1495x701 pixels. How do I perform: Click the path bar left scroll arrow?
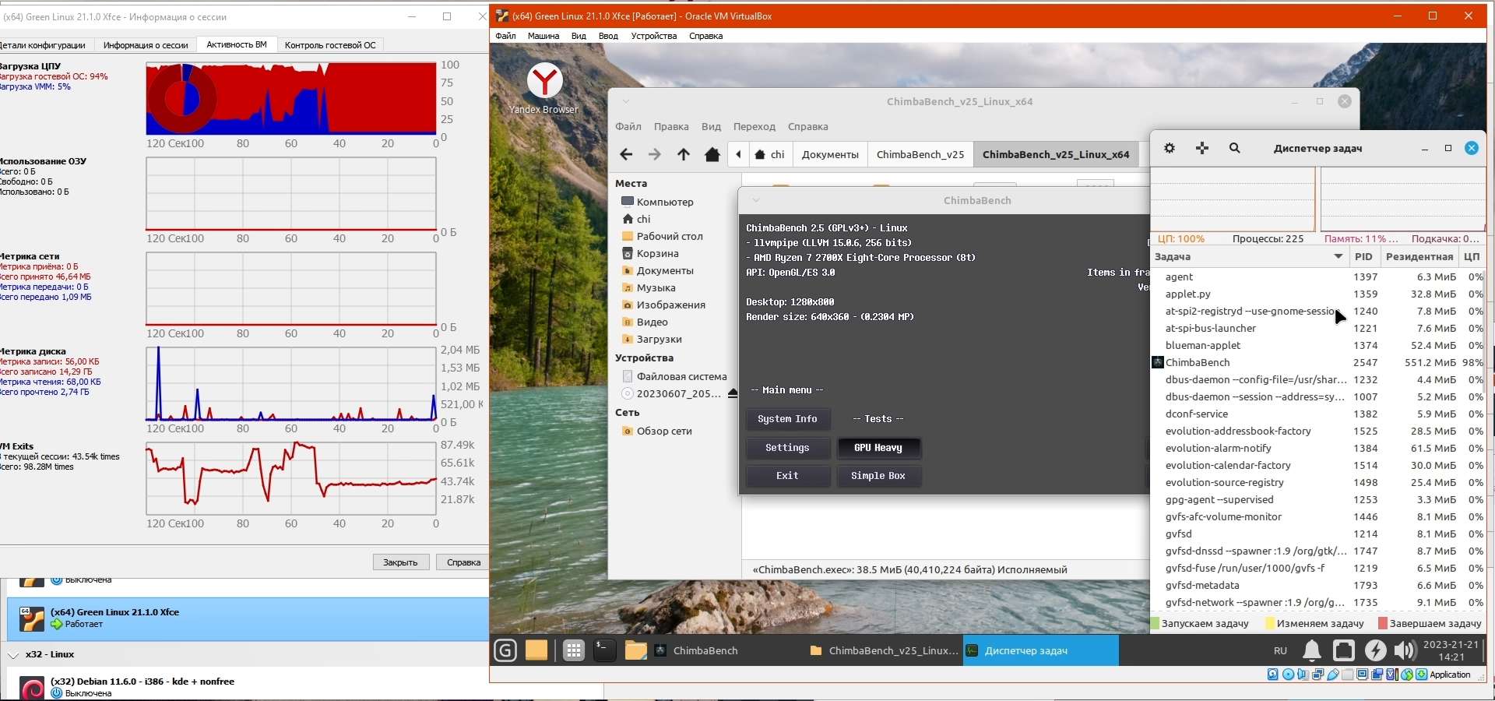(x=739, y=154)
